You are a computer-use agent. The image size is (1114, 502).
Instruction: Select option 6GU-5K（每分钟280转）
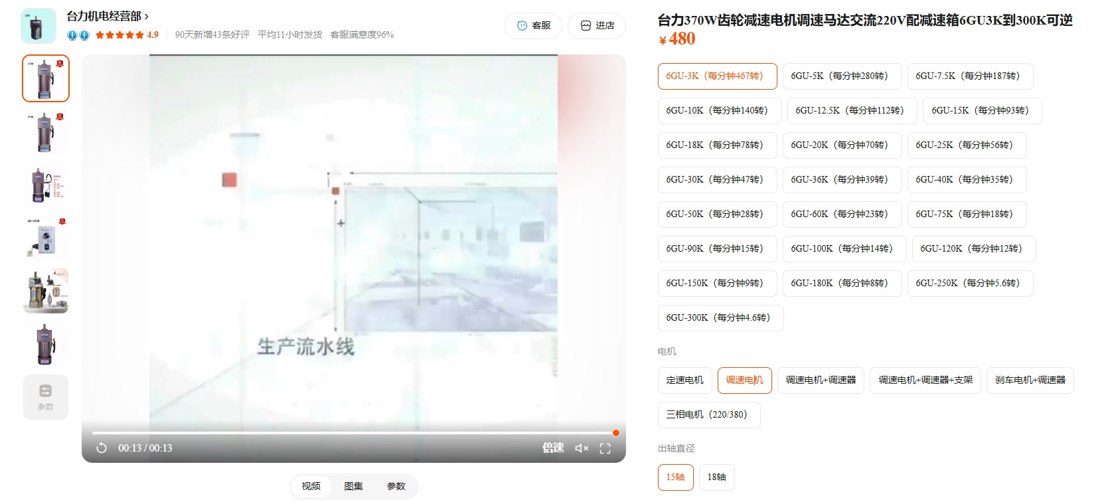click(842, 76)
